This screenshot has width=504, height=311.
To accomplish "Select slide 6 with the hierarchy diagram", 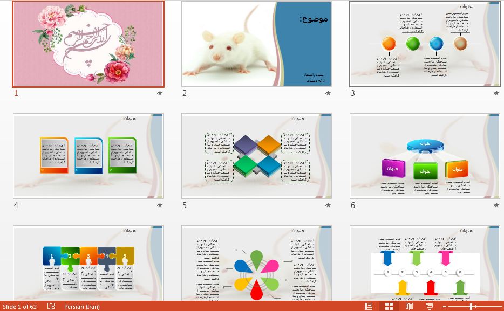I will click(425, 156).
